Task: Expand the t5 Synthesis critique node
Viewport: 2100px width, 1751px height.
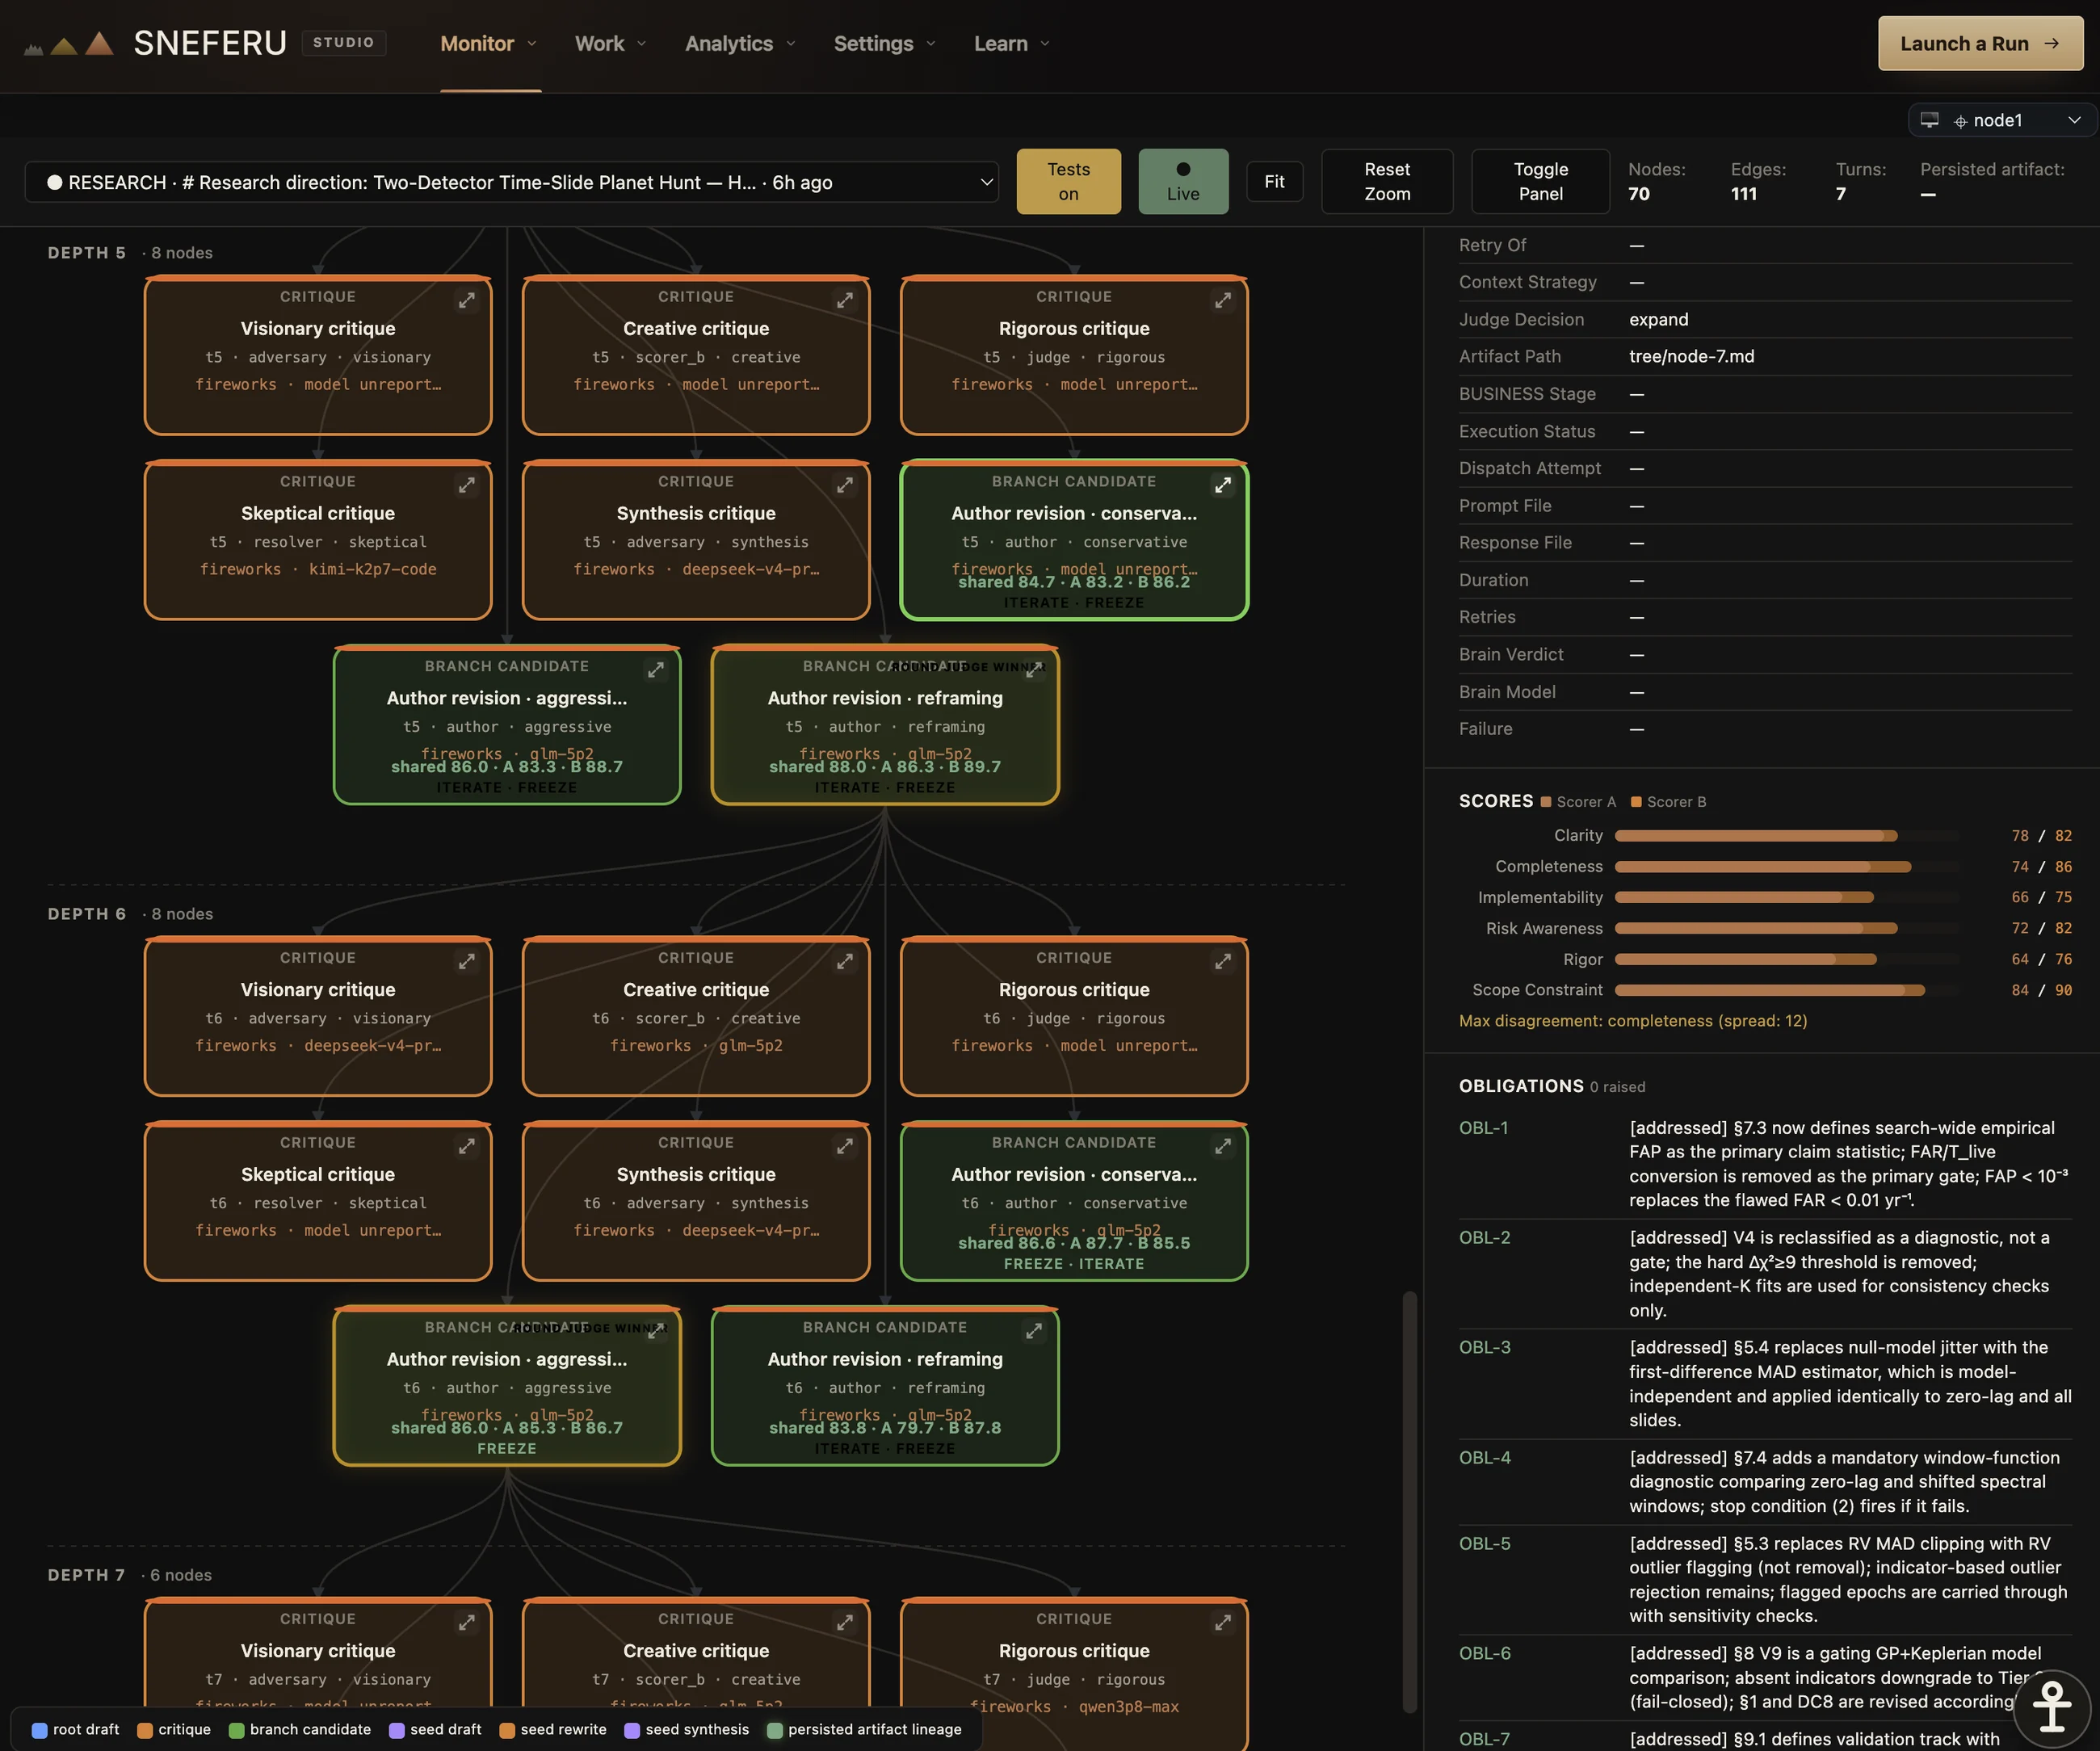Action: click(845, 485)
